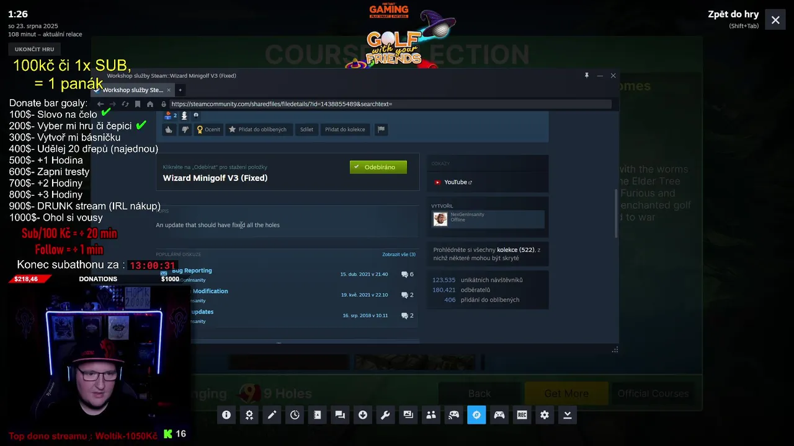794x446 pixels.
Task: Click the thumbs down rate icon
Action: click(x=184, y=129)
